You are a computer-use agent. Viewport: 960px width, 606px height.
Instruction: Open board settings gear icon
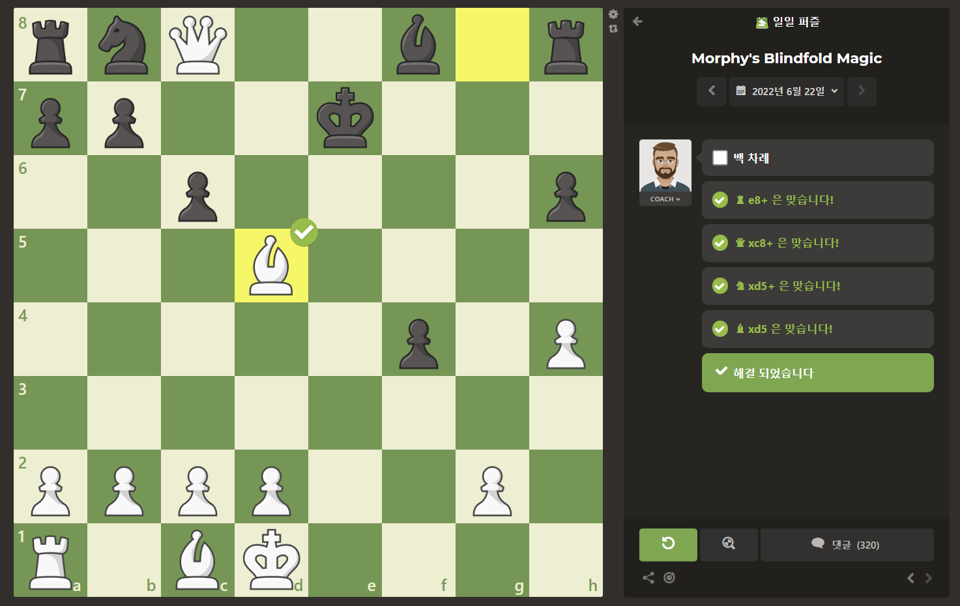[613, 14]
